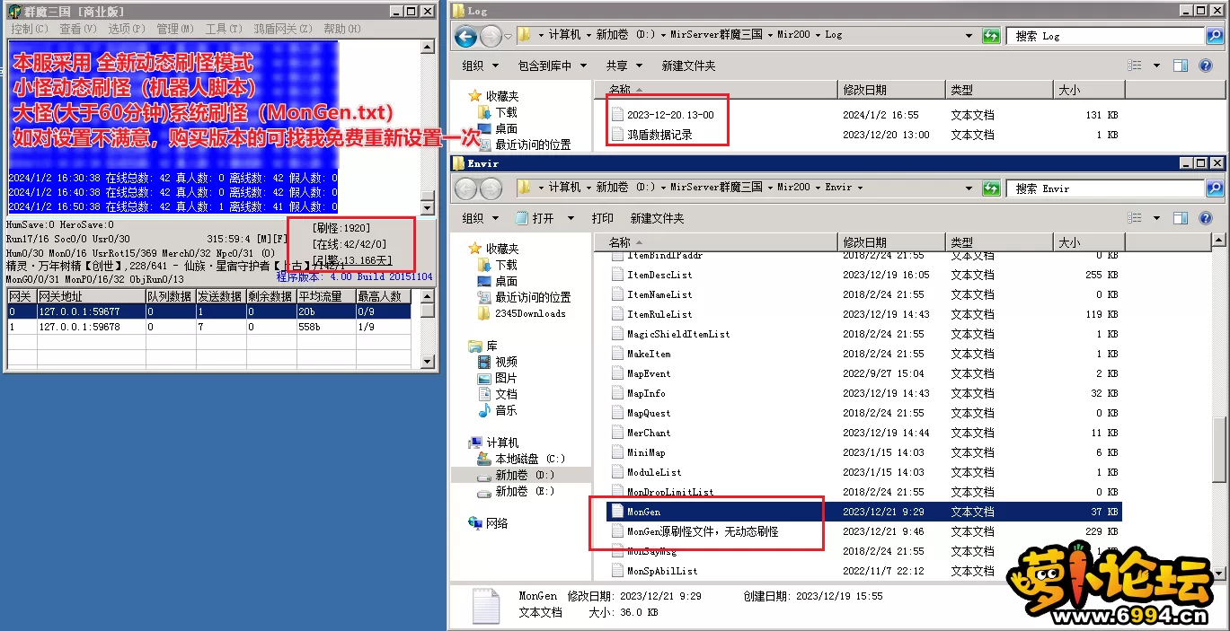The height and width of the screenshot is (631, 1230).
Task: Select file ItemRuleList in Envir
Action: click(x=652, y=314)
